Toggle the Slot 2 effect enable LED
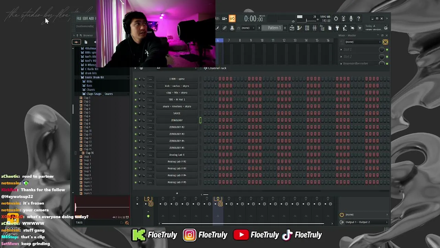440x248 pixels. 387,56
